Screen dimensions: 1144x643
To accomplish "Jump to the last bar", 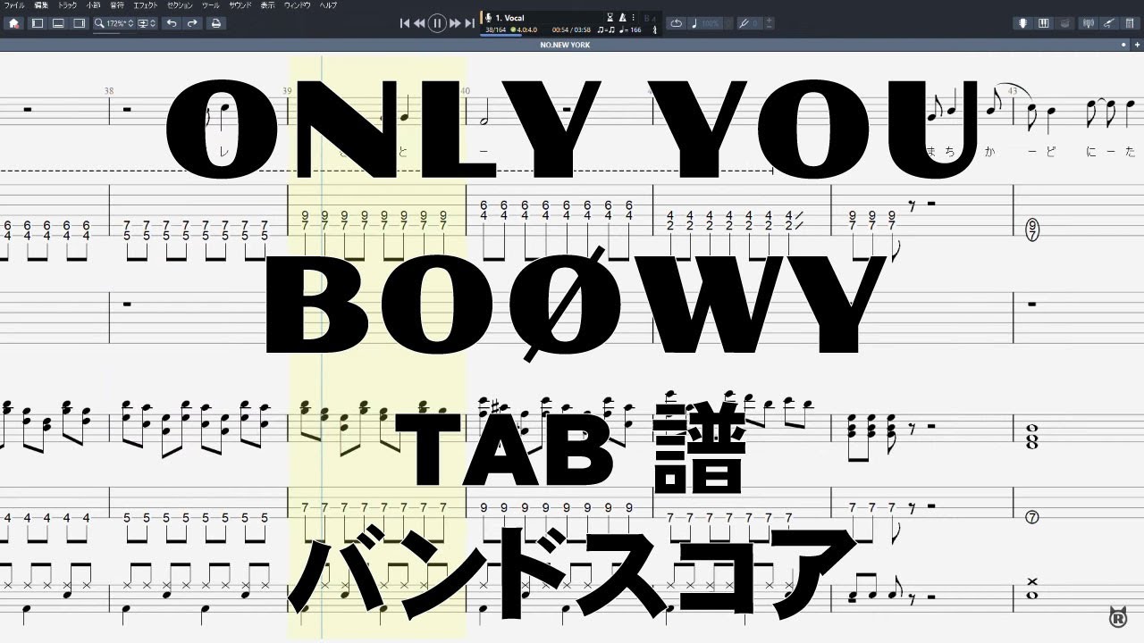I will click(x=469, y=23).
